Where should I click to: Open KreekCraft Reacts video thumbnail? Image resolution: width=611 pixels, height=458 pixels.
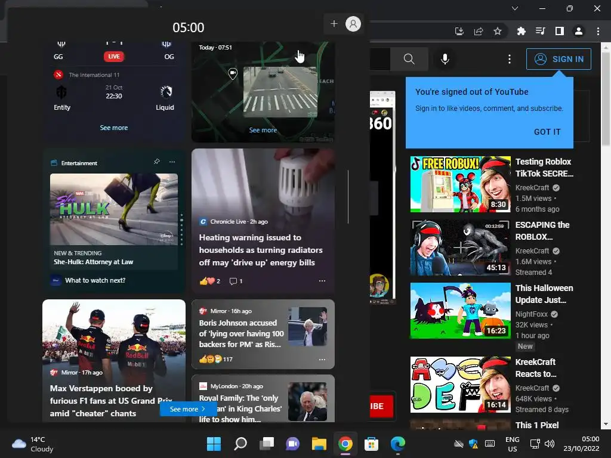(x=460, y=385)
